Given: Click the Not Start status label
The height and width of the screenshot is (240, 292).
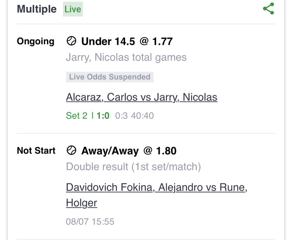Looking at the screenshot, I should tap(36, 151).
